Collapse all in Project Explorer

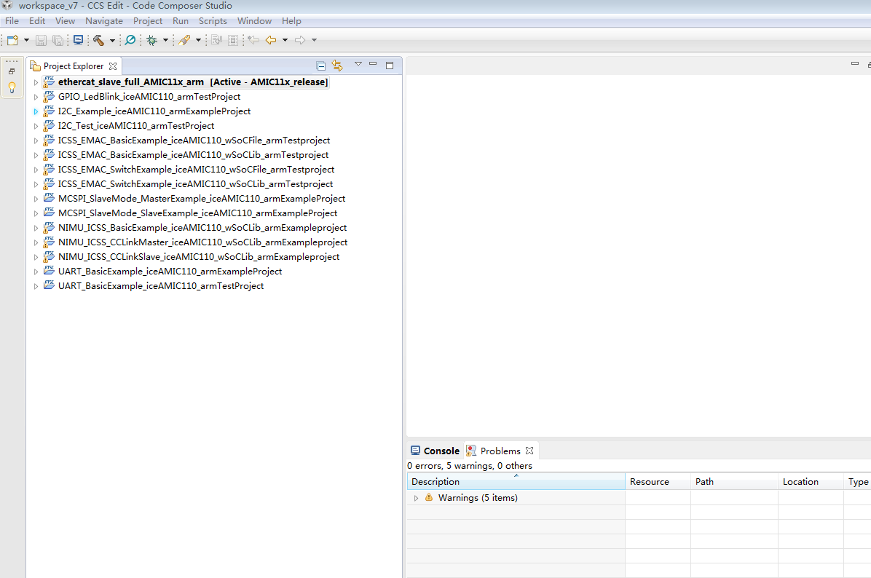click(321, 66)
